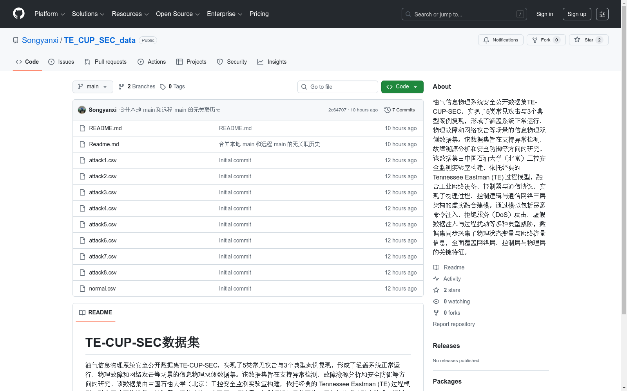The height and width of the screenshot is (391, 627).
Task: Click Report repository link
Action: click(x=454, y=324)
